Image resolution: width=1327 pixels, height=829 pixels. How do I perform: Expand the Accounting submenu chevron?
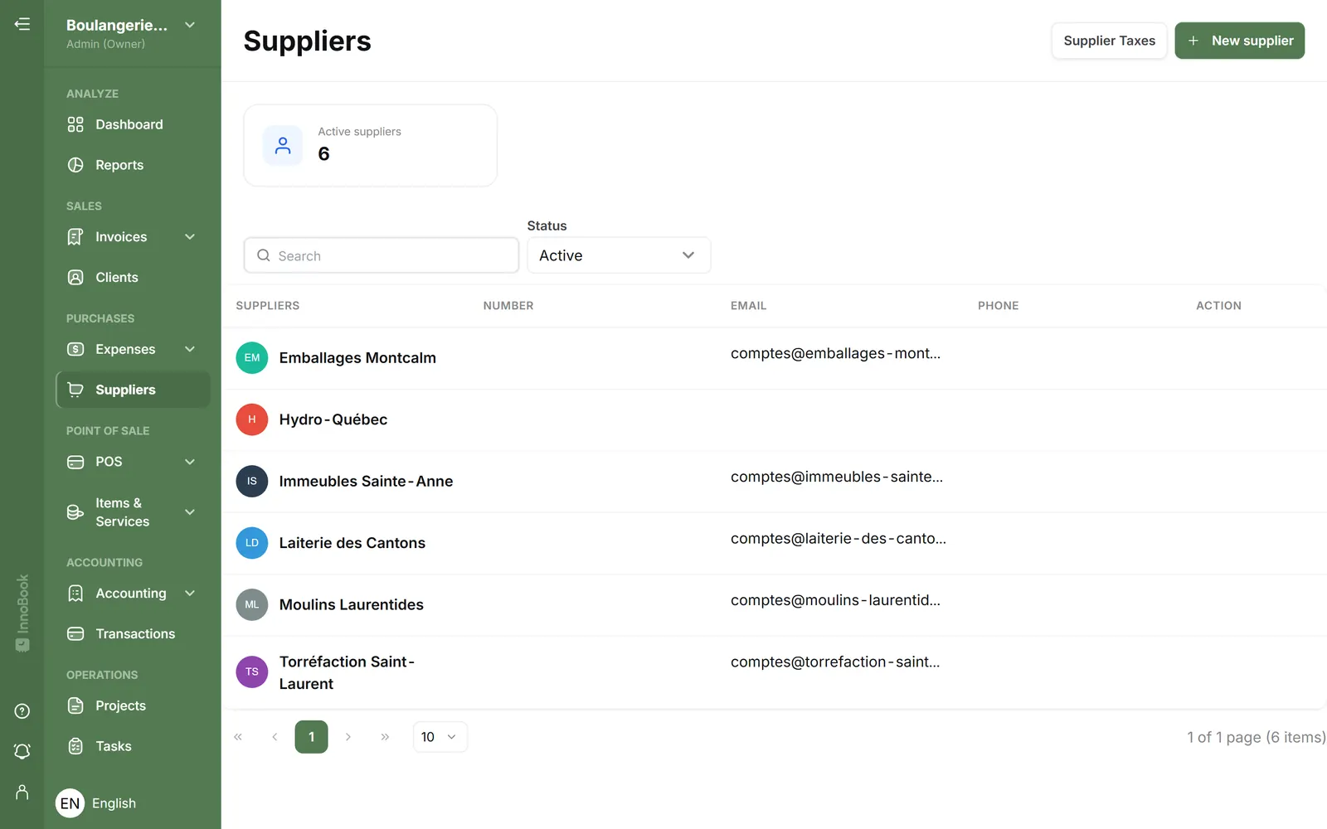[x=190, y=594]
